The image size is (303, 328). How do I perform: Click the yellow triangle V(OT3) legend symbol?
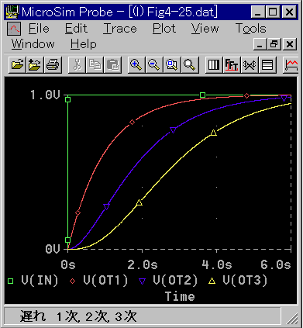[x=212, y=281]
